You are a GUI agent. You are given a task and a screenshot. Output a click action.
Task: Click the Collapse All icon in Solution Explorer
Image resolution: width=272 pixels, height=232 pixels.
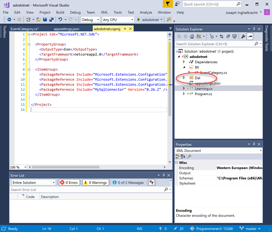coord(228,36)
